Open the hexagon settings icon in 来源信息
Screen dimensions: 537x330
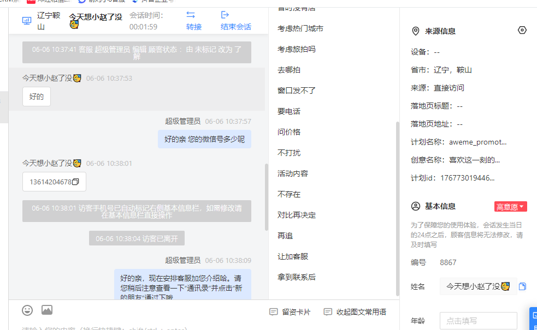pyautogui.click(x=522, y=30)
